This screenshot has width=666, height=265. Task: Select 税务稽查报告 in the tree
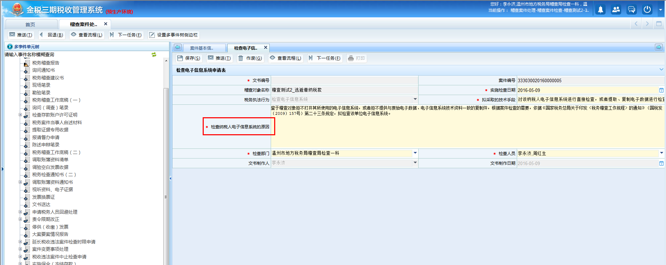46,63
